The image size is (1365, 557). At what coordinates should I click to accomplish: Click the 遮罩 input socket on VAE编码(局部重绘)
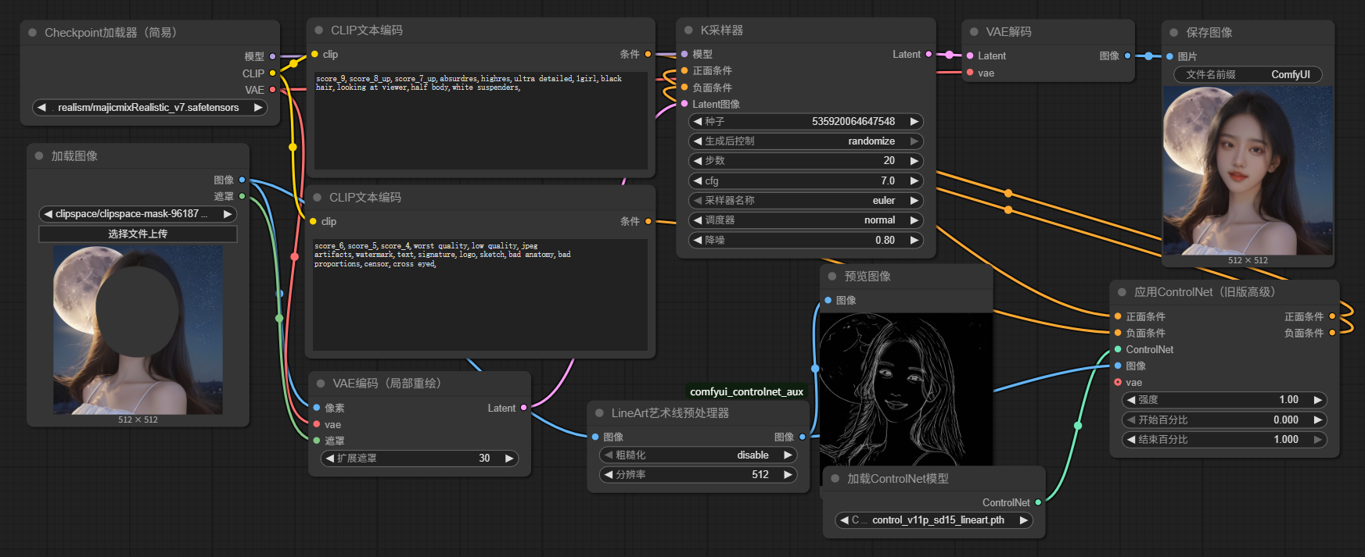pos(317,441)
